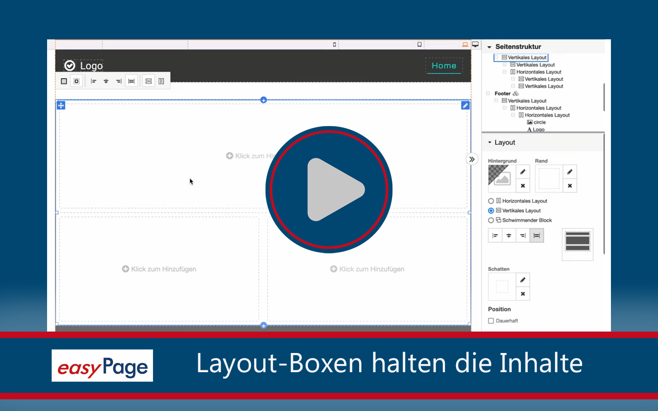Select the Horizontales Layout radio button
Image resolution: width=658 pixels, height=411 pixels.
coord(491,201)
